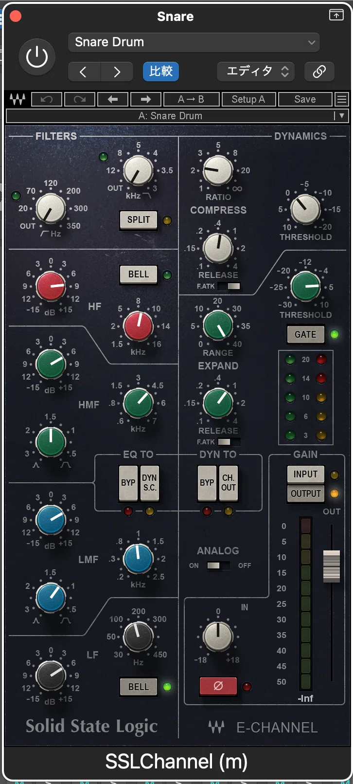Viewport: 353px width, 784px height.
Task: Toggle the filters SPLIT button
Action: (x=139, y=220)
